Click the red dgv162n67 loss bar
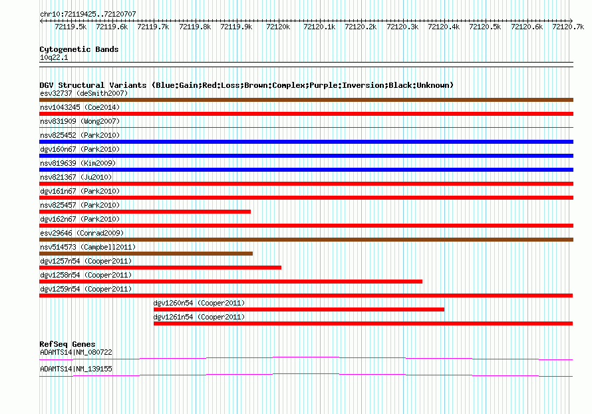 [x=306, y=226]
